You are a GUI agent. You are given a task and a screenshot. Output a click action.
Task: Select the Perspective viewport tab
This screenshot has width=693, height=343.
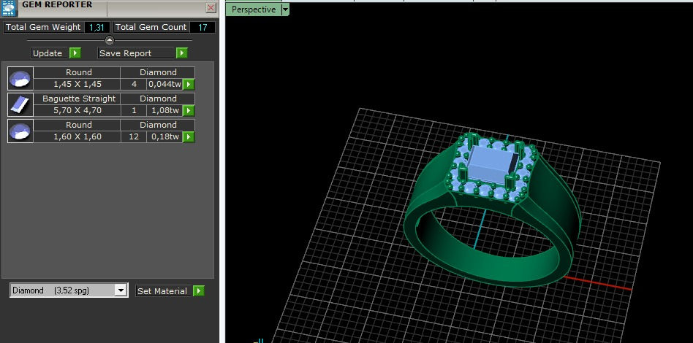coord(254,9)
